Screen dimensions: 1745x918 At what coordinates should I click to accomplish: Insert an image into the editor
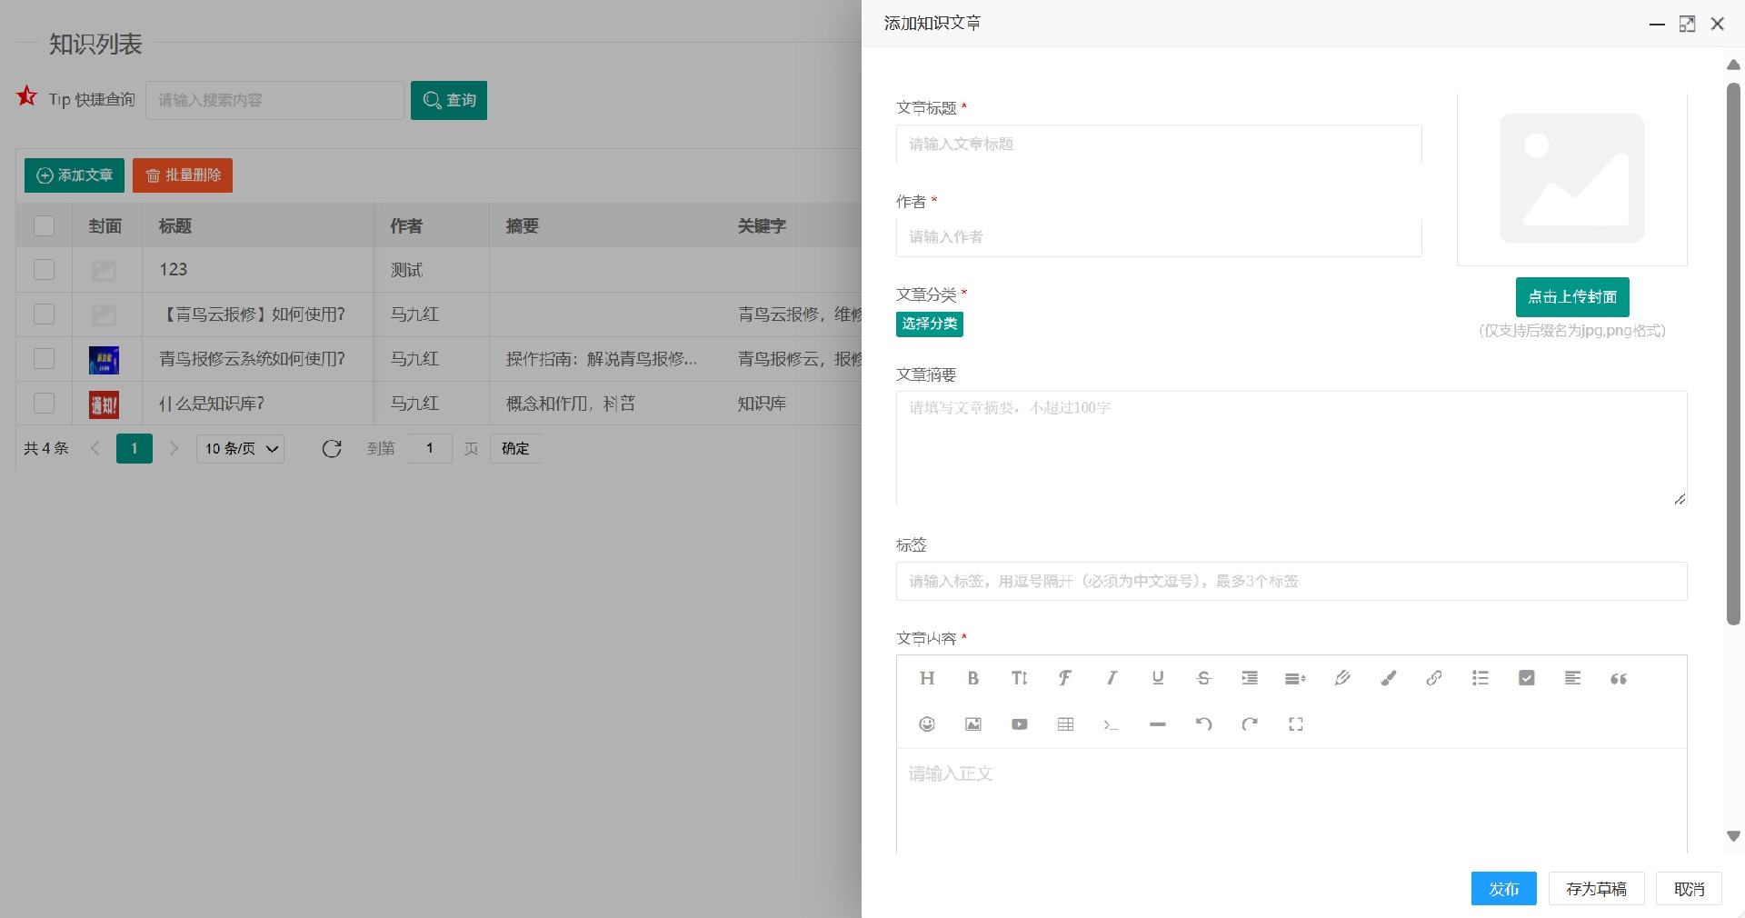(972, 724)
